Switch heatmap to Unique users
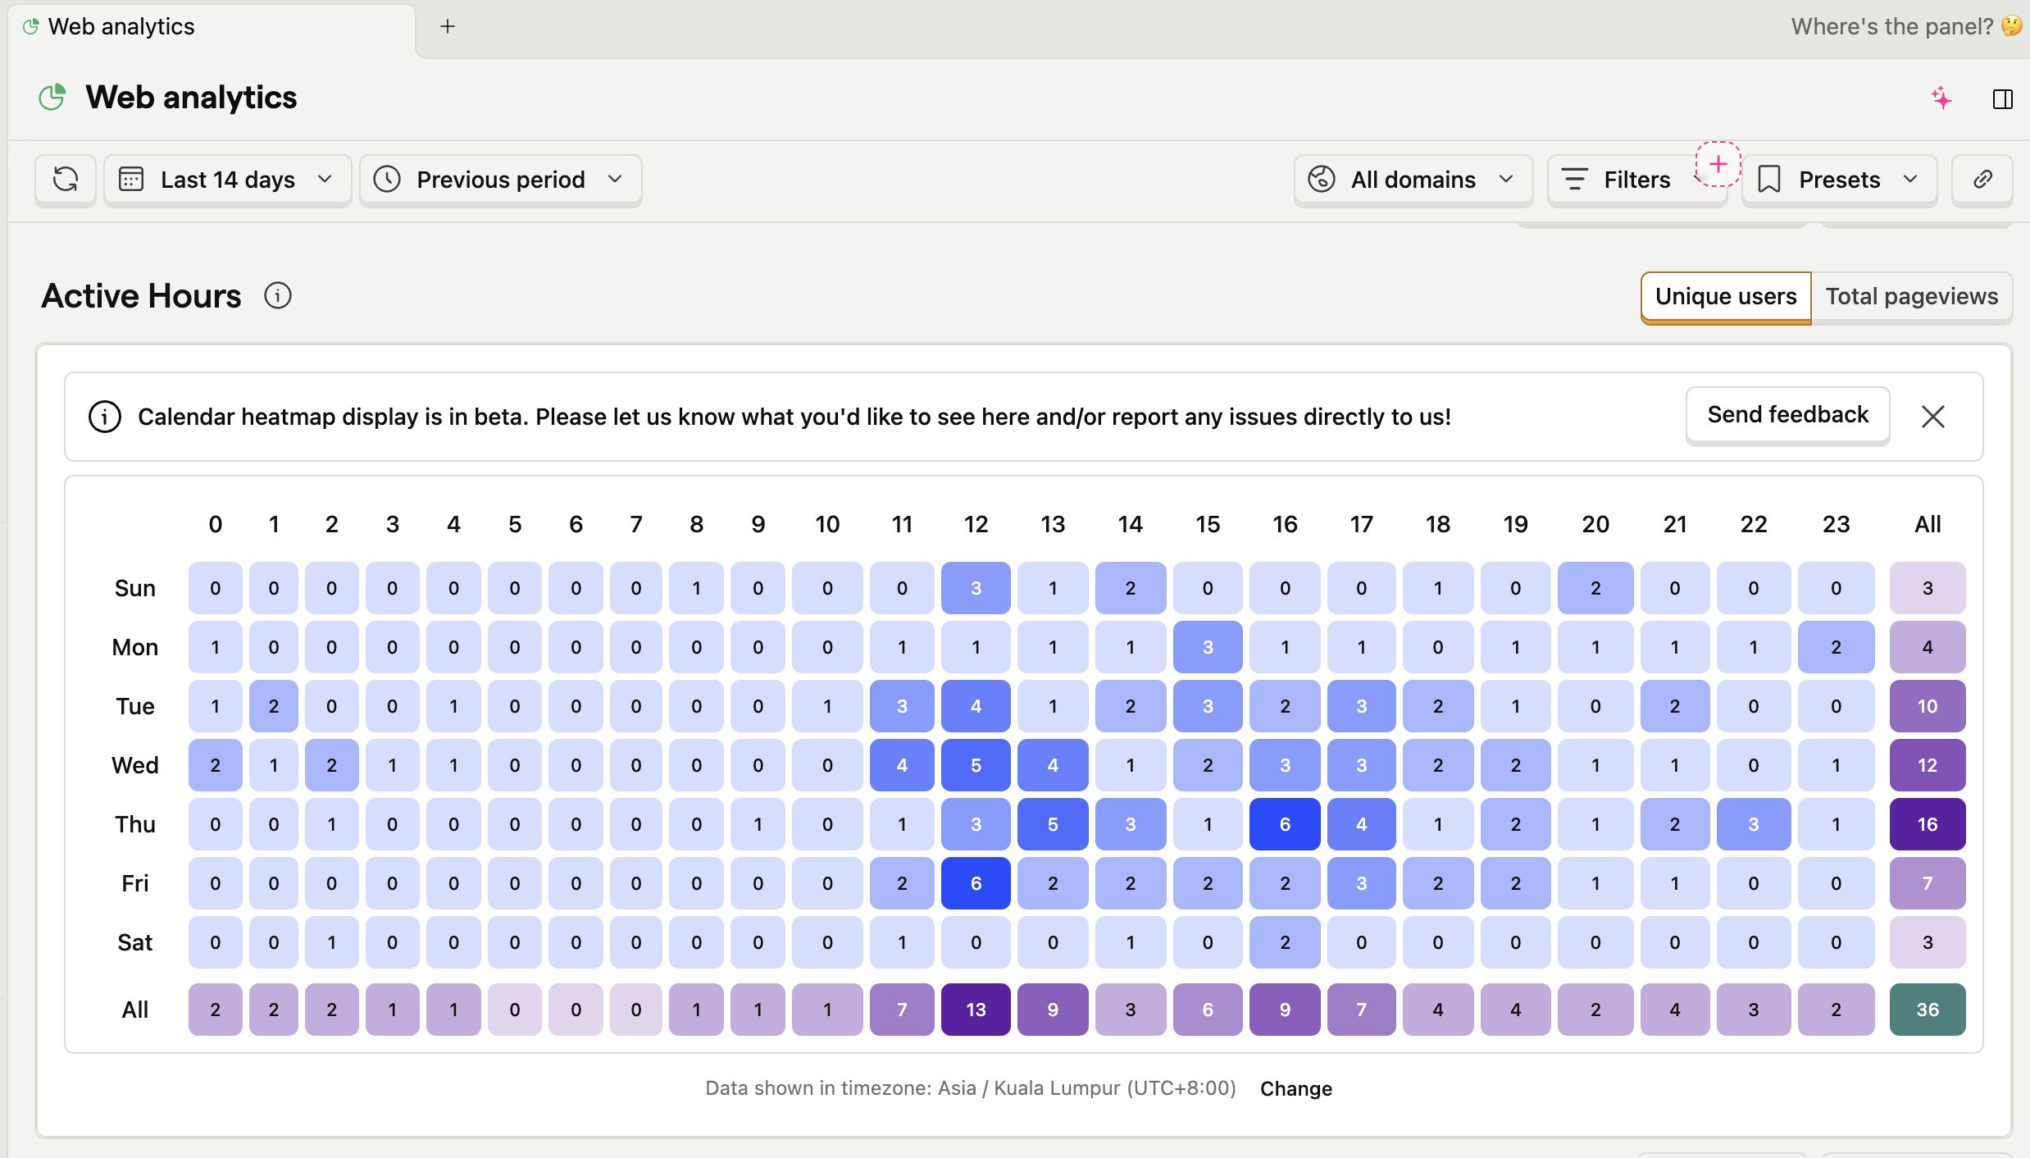 click(1725, 297)
